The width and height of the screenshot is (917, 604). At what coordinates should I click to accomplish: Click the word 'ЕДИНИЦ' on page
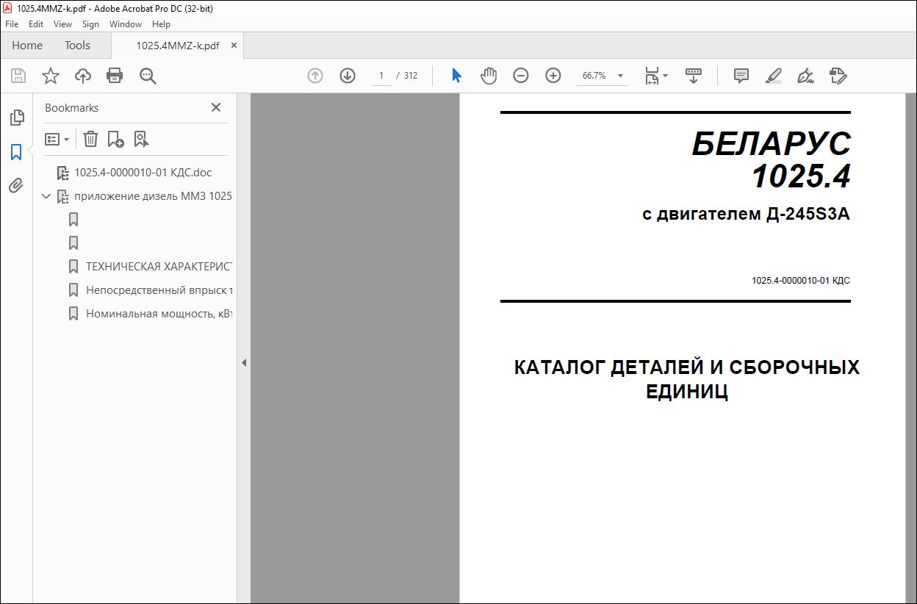tap(687, 392)
